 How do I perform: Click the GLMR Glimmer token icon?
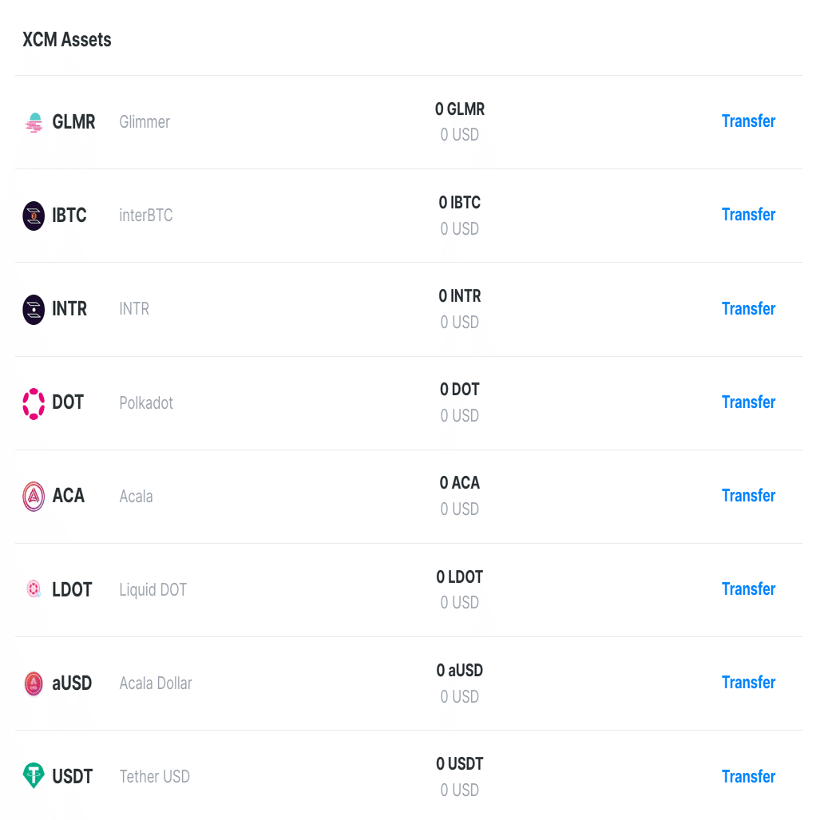pos(34,122)
